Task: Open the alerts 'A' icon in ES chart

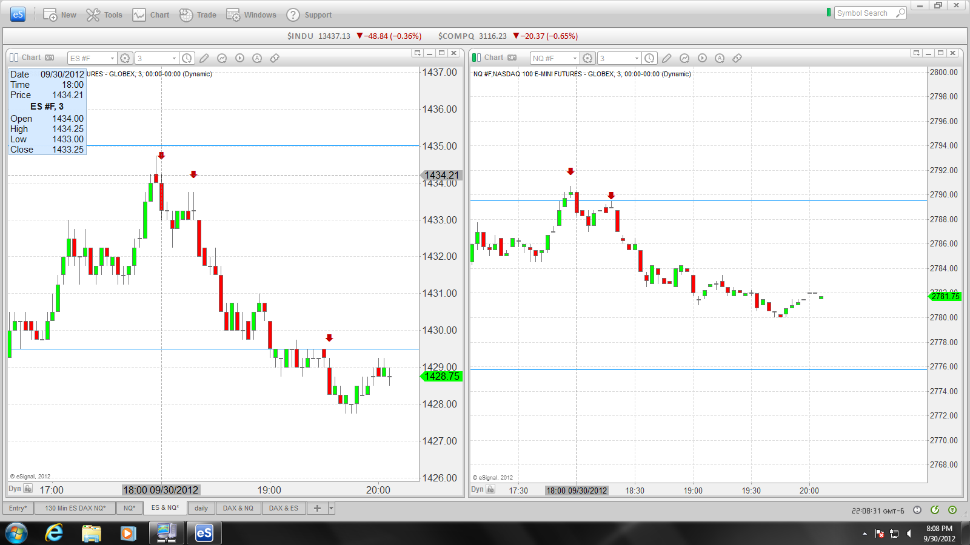Action: coord(257,58)
